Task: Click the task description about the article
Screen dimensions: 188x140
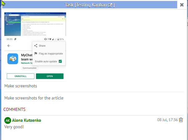Action: click(x=34, y=98)
